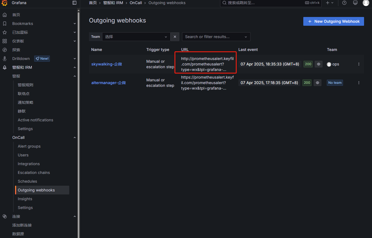Toggle the dock menu sidebar icon

[74, 3]
